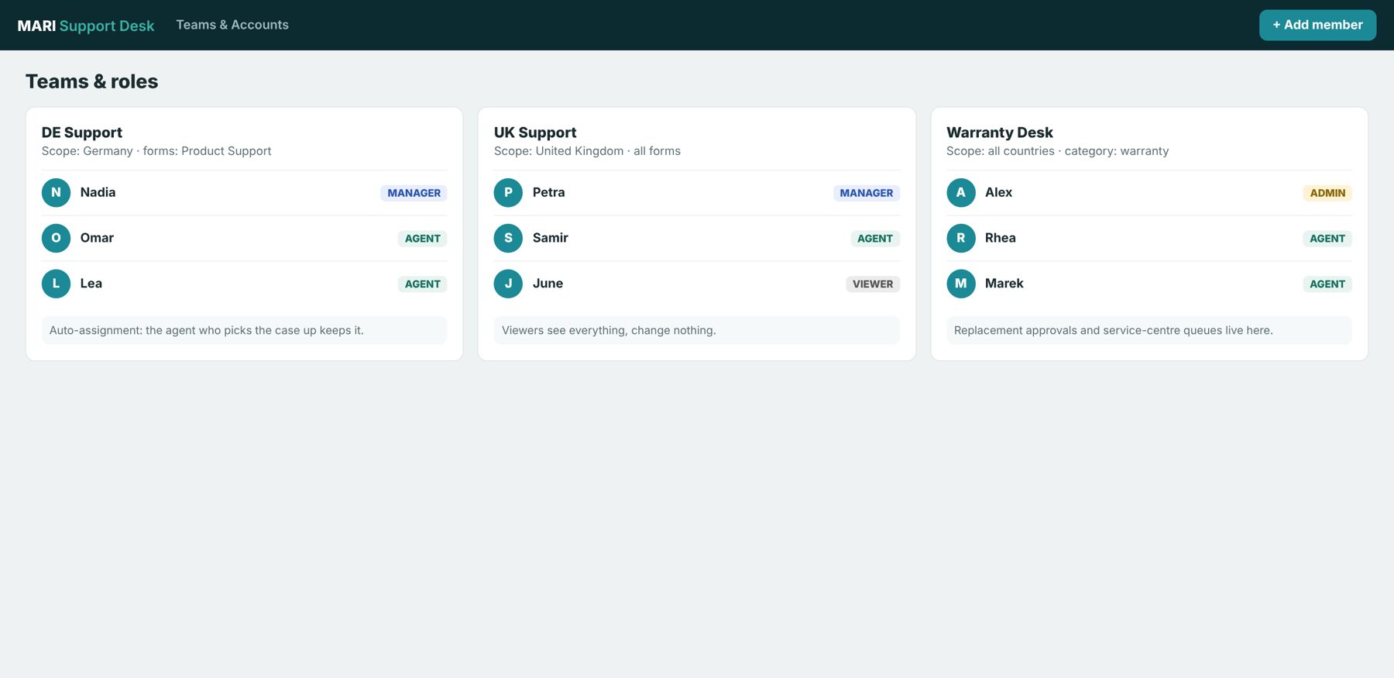The width and height of the screenshot is (1394, 678).
Task: Click the name Petra
Action: tap(548, 192)
